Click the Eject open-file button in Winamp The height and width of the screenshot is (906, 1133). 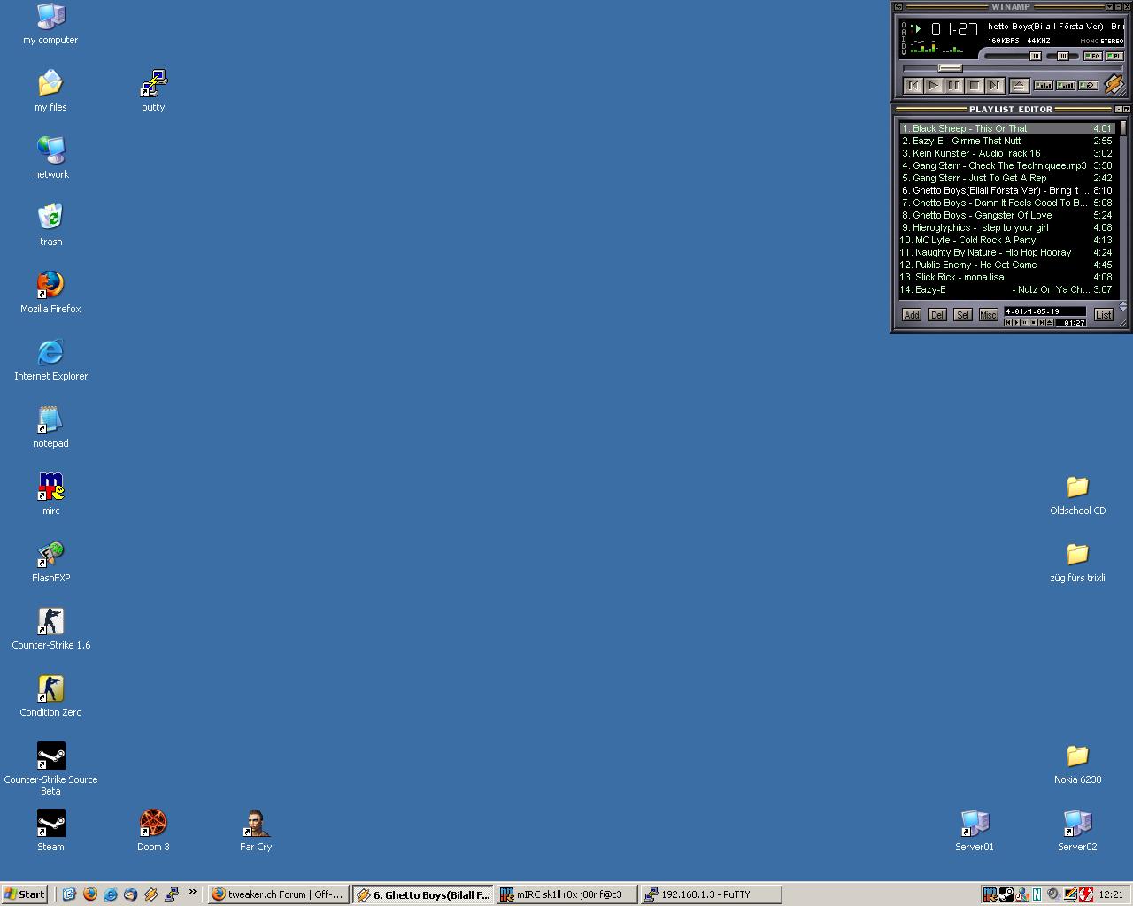pos(1019,86)
